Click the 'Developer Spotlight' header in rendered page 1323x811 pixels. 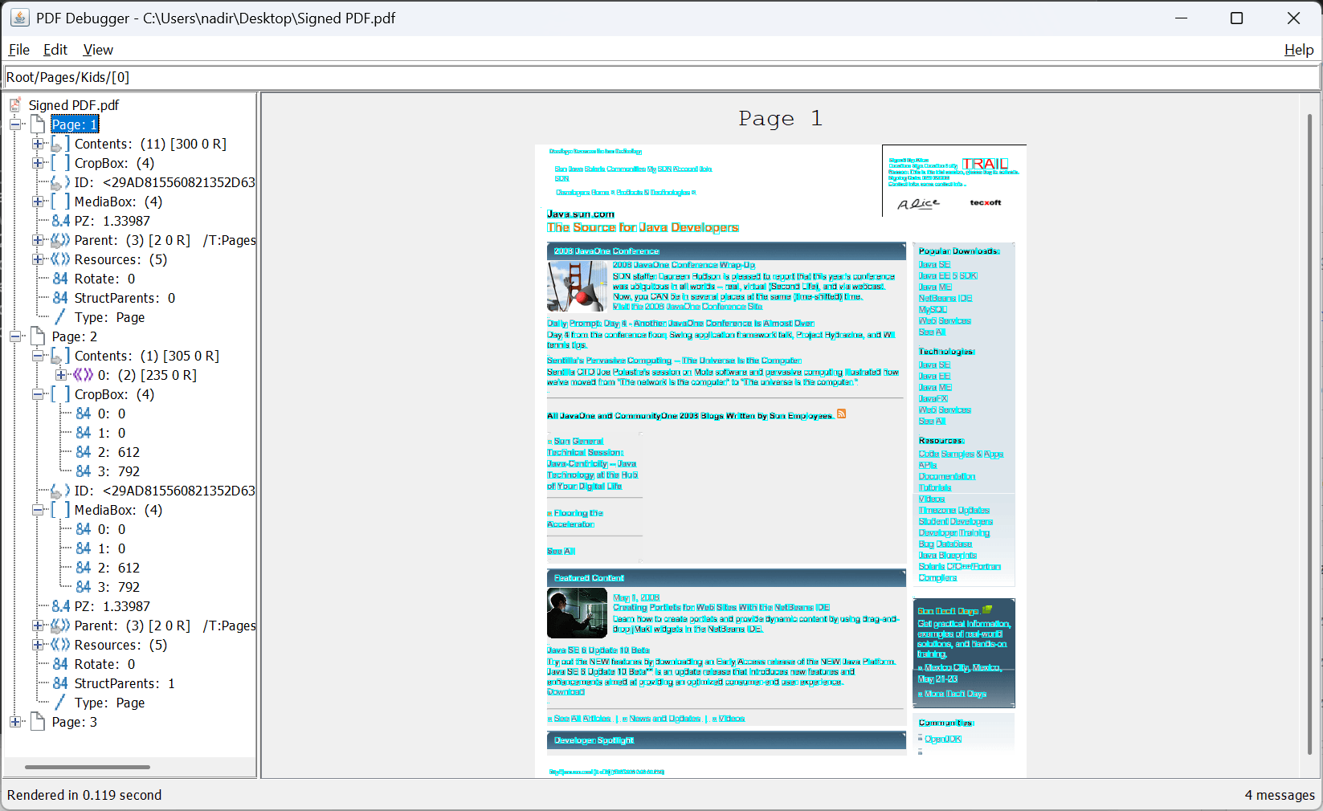point(594,740)
